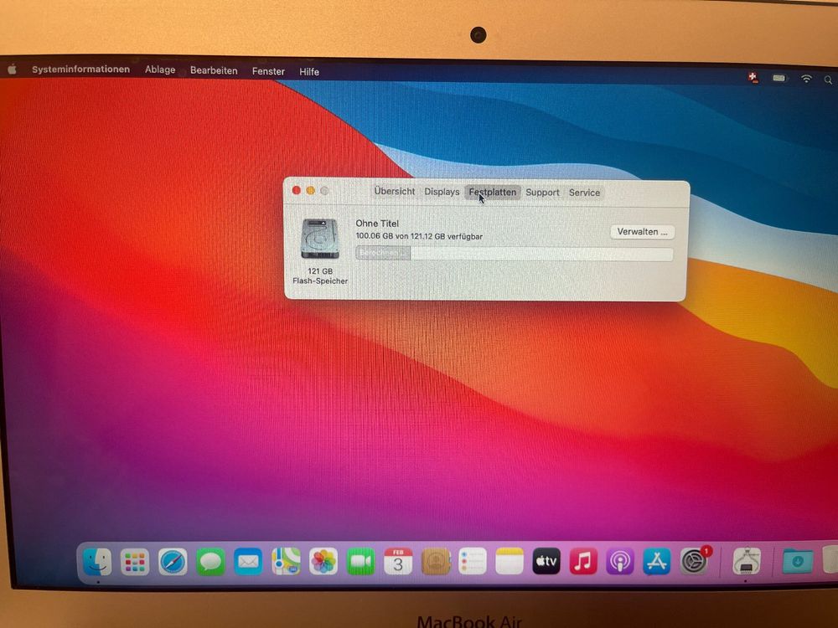
Task: Open Apple Maps from the Dock
Action: 286,561
